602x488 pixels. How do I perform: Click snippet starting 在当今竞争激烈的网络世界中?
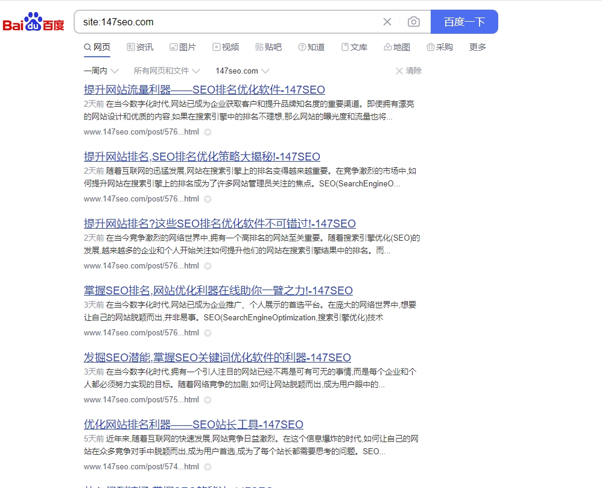252,244
